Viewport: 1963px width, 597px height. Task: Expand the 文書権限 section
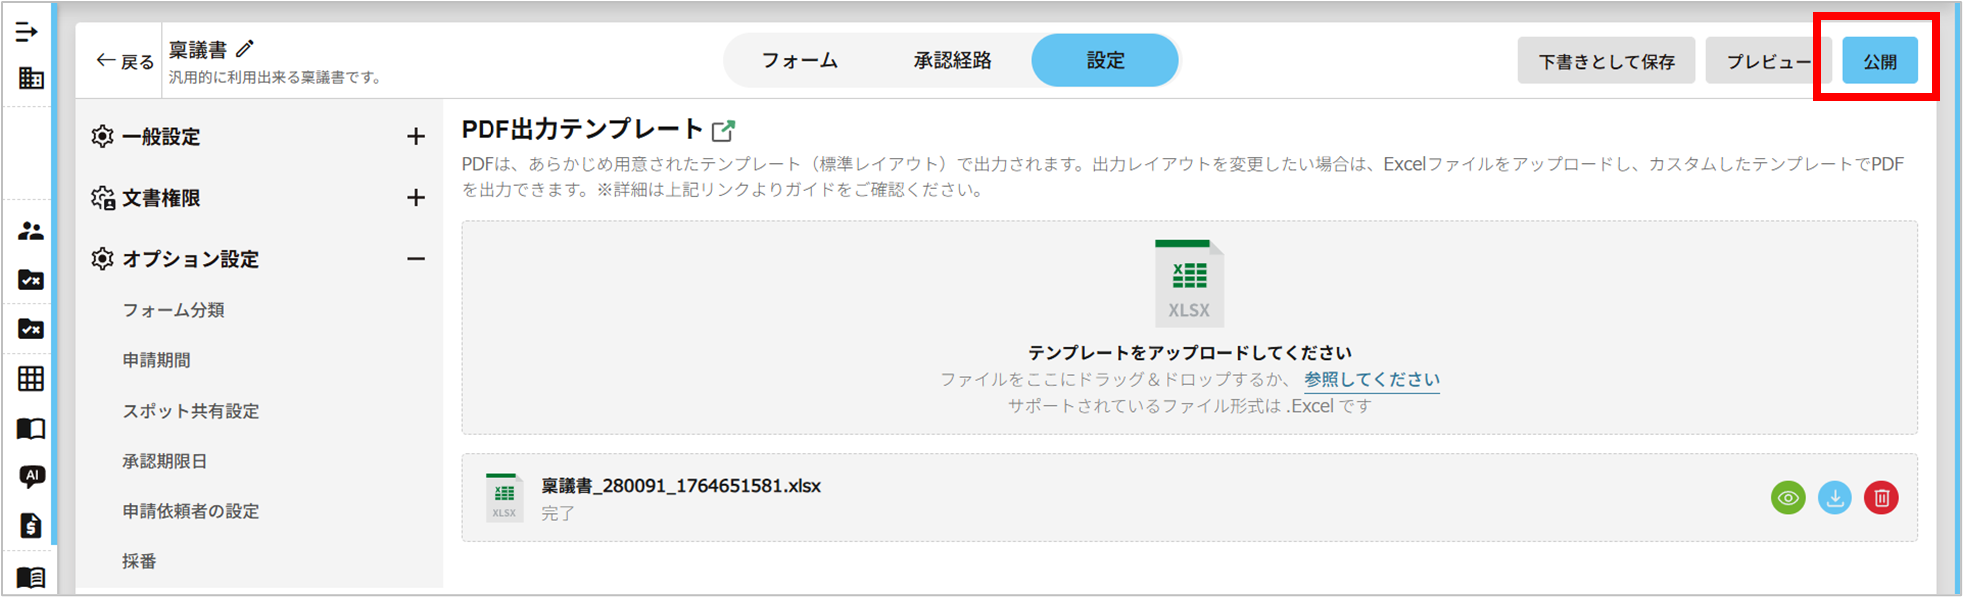[x=416, y=198]
